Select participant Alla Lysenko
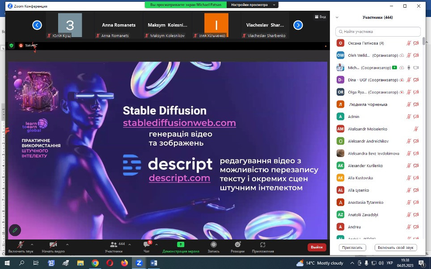 pyautogui.click(x=378, y=190)
